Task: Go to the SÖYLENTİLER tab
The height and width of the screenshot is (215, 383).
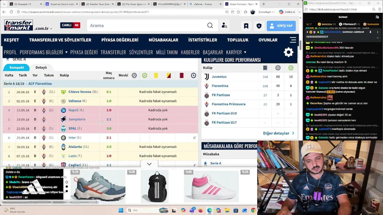Action: pos(141,52)
